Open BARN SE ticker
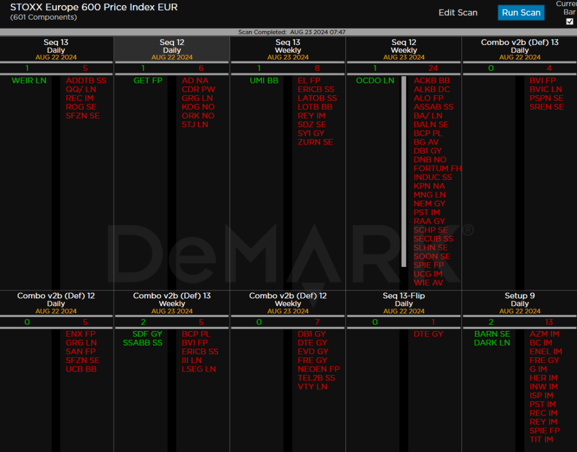This screenshot has width=577, height=452. (492, 334)
